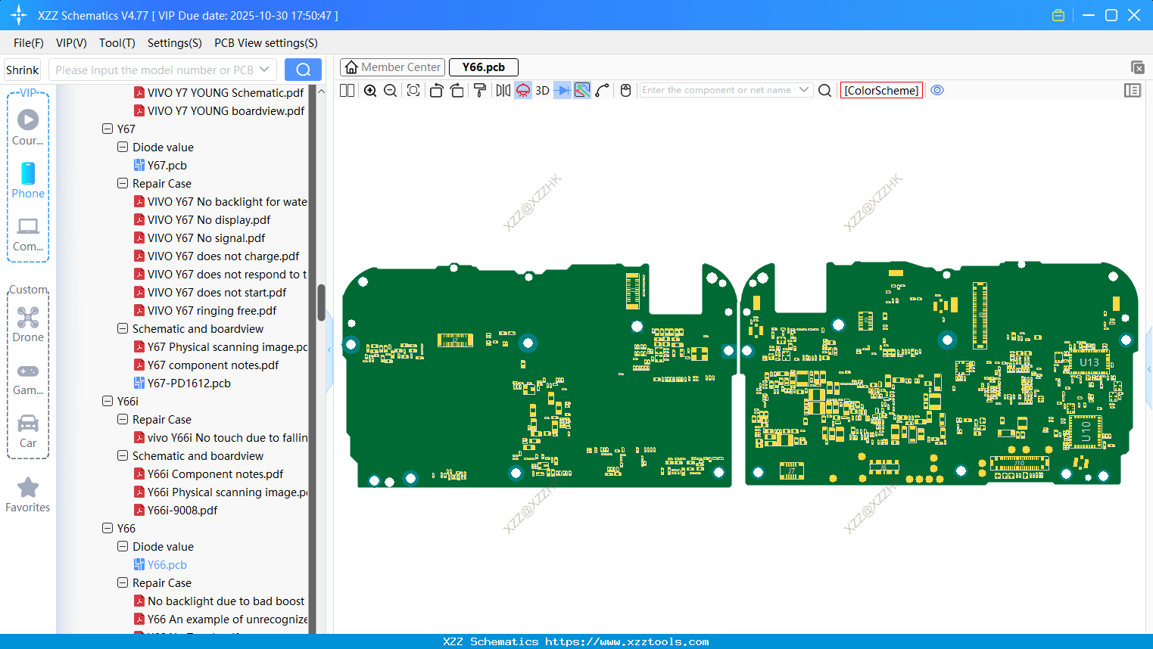
Task: Click the Shrink button
Action: [23, 70]
